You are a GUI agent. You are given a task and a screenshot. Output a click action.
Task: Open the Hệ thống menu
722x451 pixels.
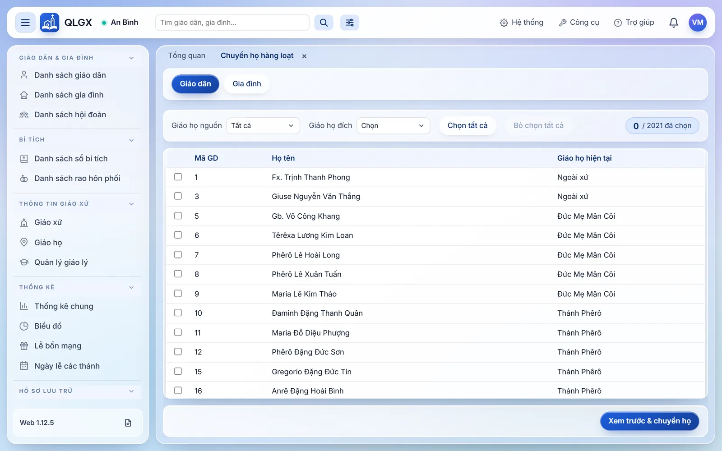(522, 23)
